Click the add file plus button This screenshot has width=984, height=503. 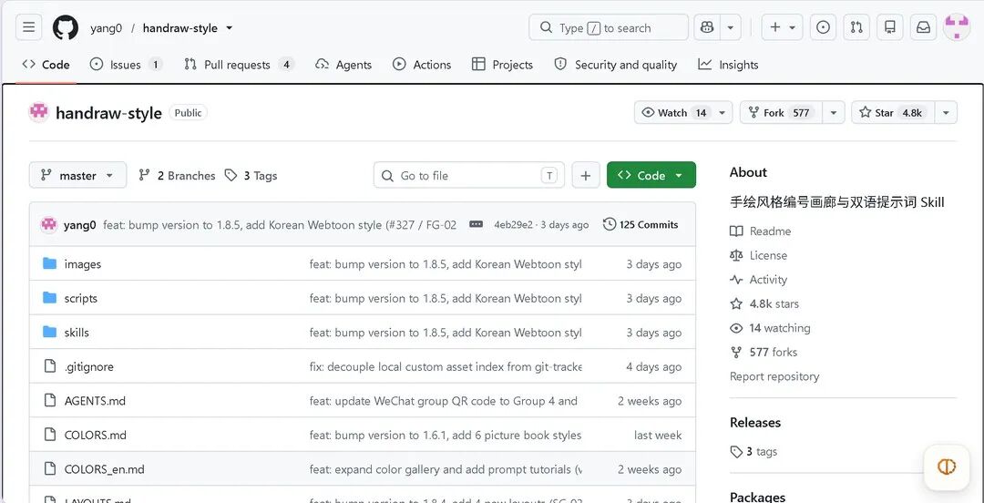586,175
